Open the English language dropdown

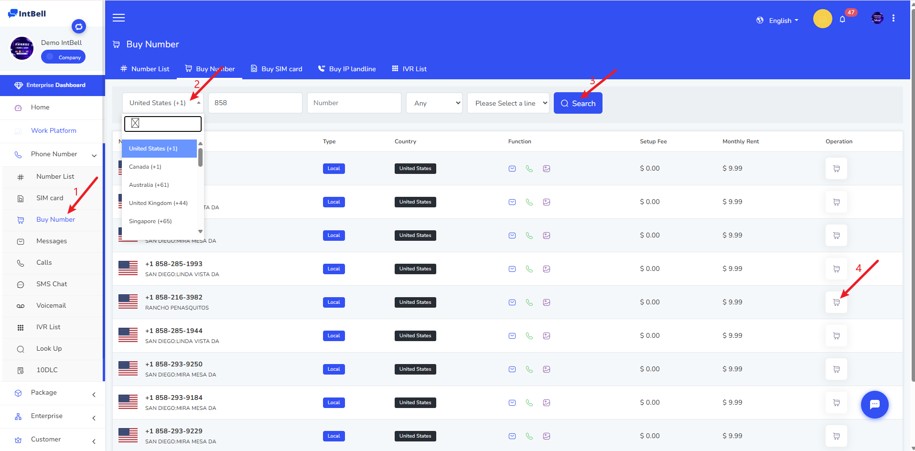777,21
